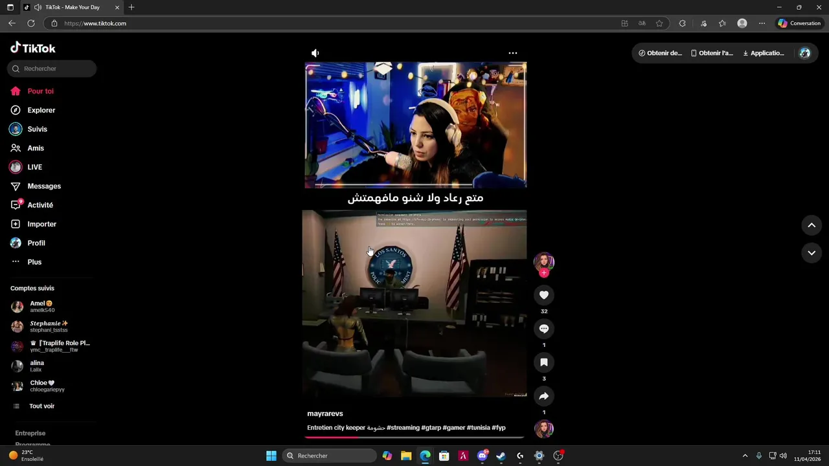This screenshot has width=829, height=466.
Task: Open the Pour toi feed
Action: pyautogui.click(x=40, y=91)
